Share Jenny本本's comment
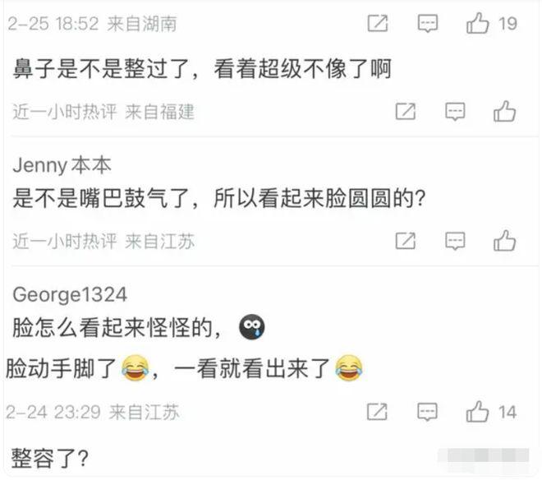Image resolution: width=542 pixels, height=485 pixels. (406, 241)
